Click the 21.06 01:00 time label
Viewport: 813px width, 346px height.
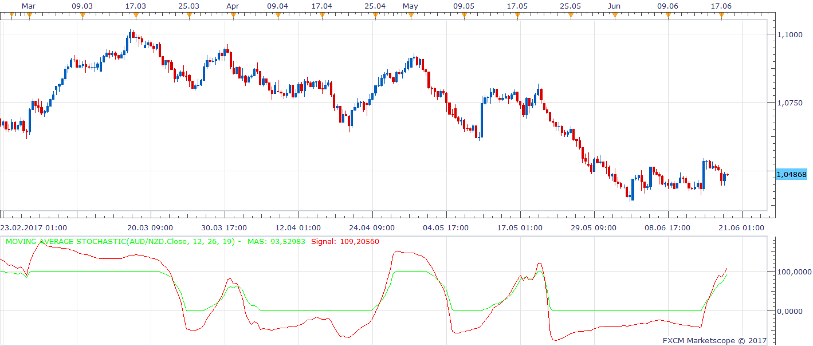(x=742, y=227)
